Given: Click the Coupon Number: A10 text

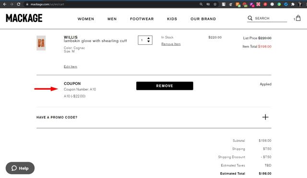Looking at the screenshot, I should pos(80,89).
